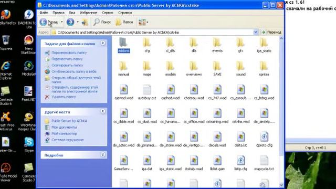
Task: Open the Поиск search pane
Action: click(102, 22)
